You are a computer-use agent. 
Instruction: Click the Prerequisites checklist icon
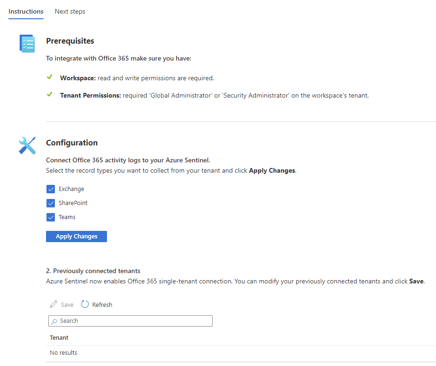point(27,43)
